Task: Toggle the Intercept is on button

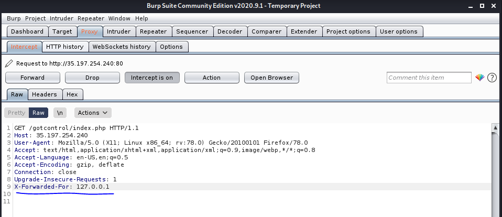Action: [152, 78]
